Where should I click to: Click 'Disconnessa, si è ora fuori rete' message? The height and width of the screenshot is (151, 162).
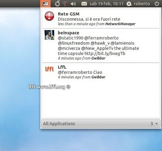[x=89, y=19]
